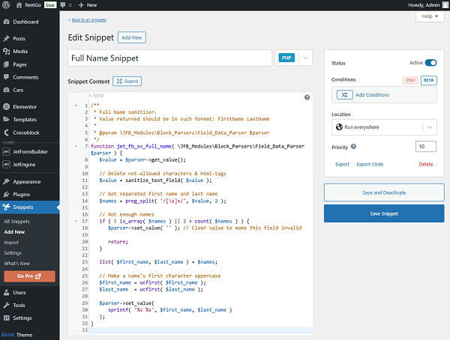Click the help icon in the code editor
The image size is (450, 340).
(x=307, y=97)
